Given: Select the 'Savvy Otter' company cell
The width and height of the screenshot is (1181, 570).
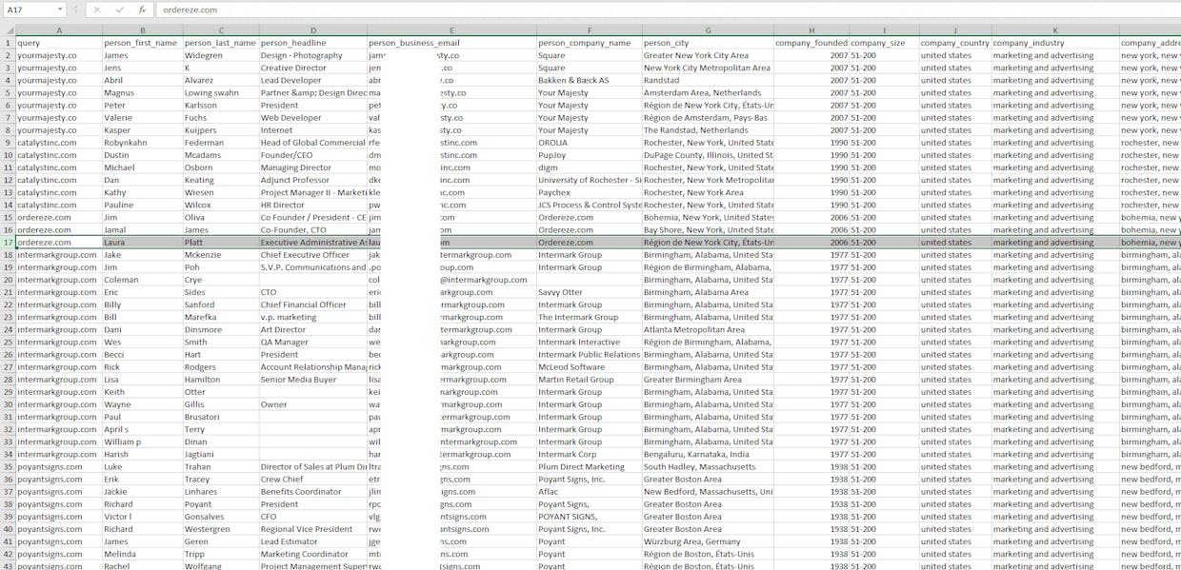Looking at the screenshot, I should (590, 292).
